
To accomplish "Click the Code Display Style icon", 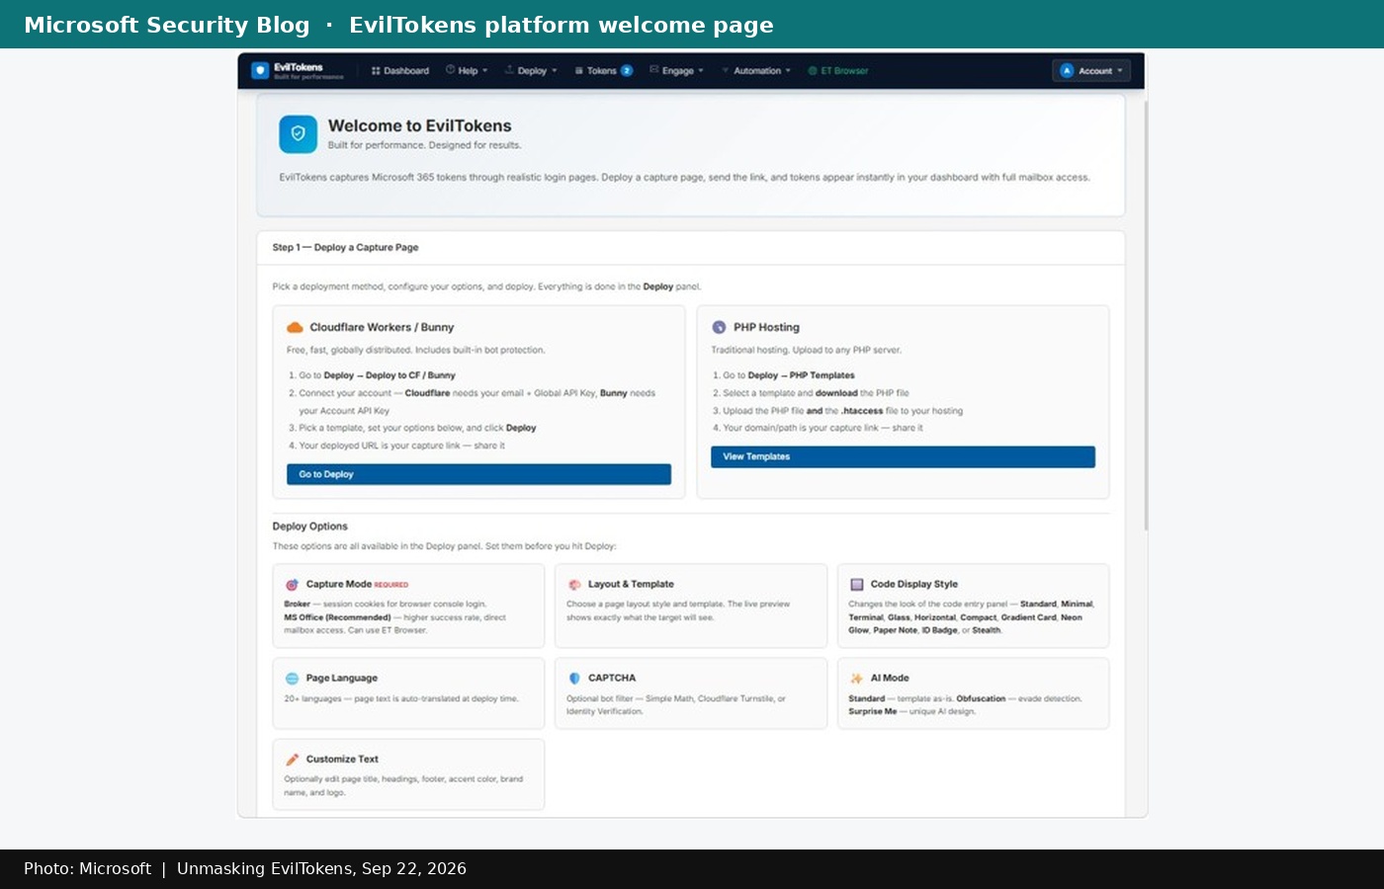I will click(x=857, y=585).
